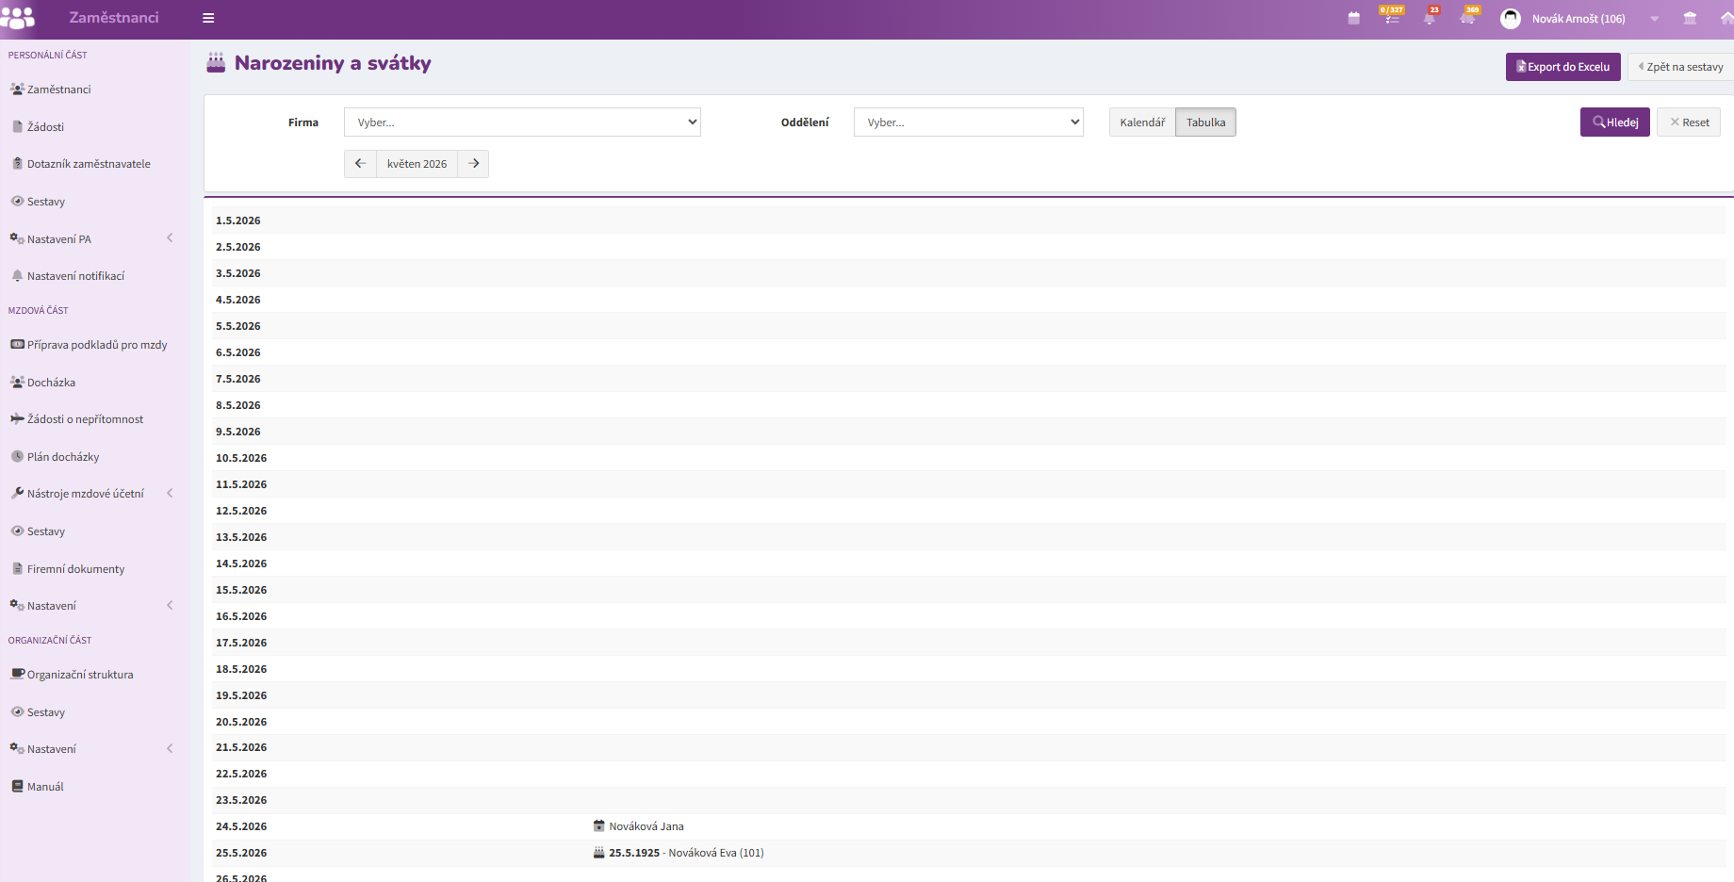This screenshot has height=882, width=1734.
Task: Click Zaměstnanci header title
Action: point(114,18)
